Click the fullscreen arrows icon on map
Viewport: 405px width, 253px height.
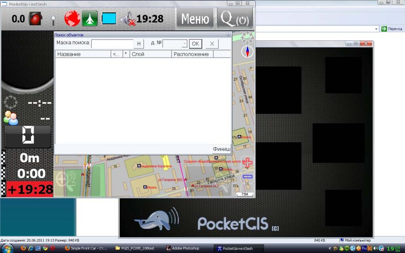point(247,38)
